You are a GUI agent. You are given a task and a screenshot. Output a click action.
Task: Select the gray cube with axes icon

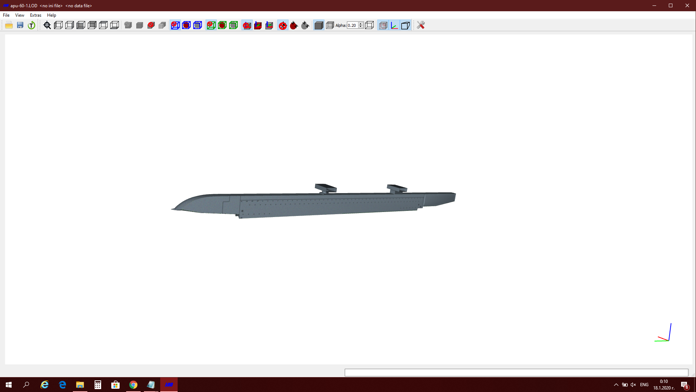click(x=269, y=25)
